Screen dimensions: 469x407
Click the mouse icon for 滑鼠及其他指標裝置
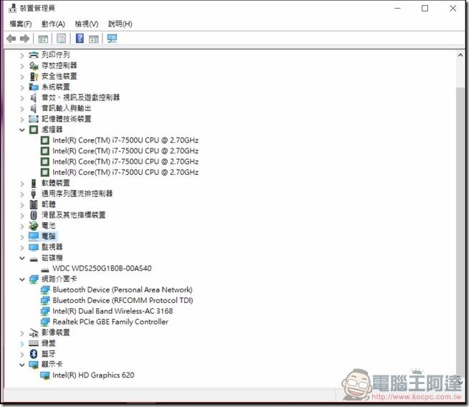[x=34, y=215]
